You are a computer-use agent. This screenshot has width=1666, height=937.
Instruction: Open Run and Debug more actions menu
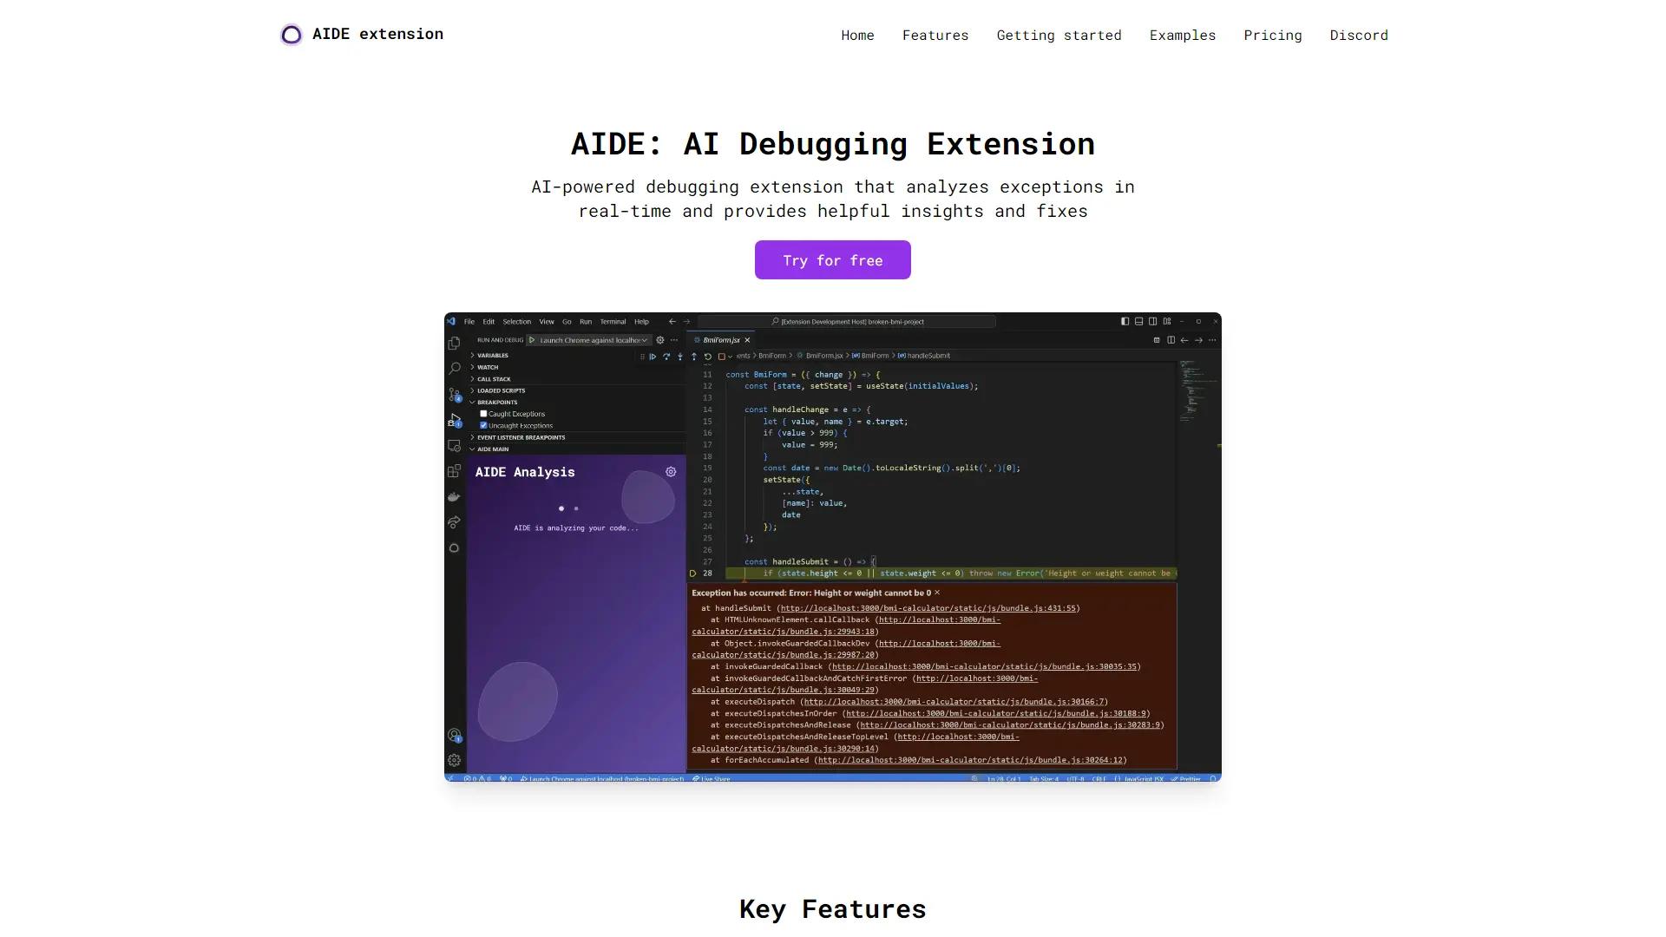[674, 340]
